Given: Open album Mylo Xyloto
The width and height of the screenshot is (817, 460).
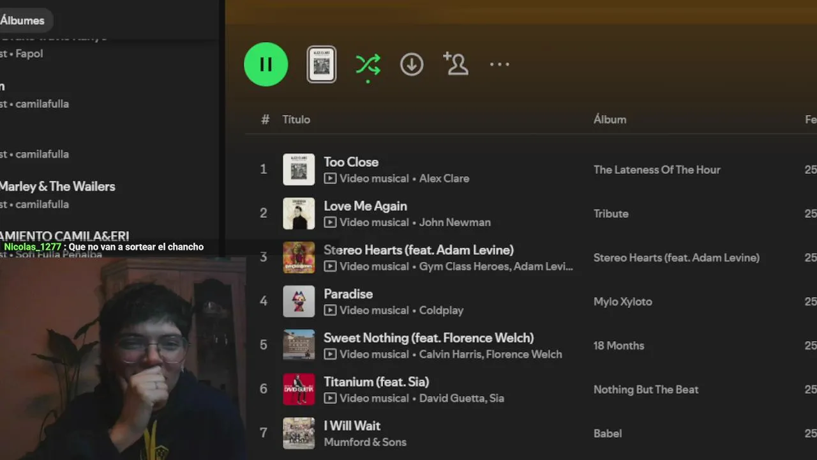Looking at the screenshot, I should 623,302.
